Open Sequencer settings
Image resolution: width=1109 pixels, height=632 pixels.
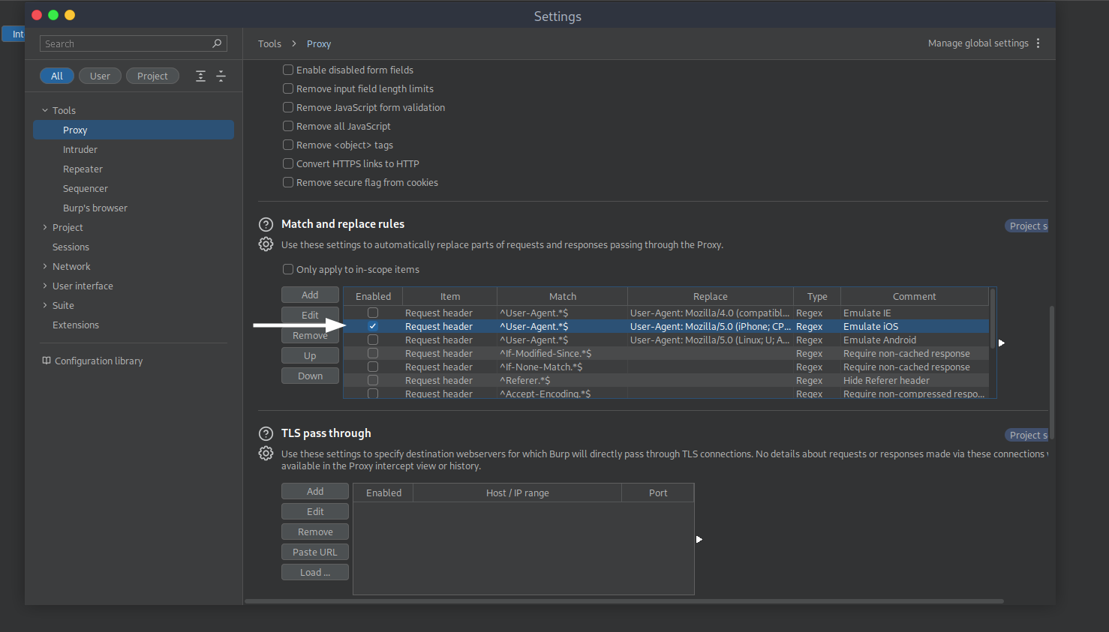[86, 188]
